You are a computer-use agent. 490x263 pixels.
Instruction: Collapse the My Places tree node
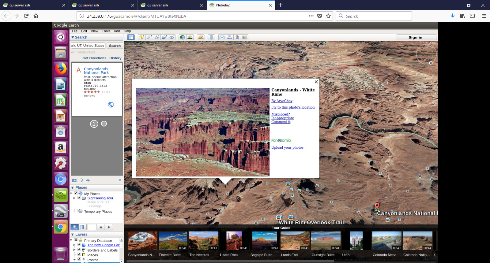(x=71, y=193)
